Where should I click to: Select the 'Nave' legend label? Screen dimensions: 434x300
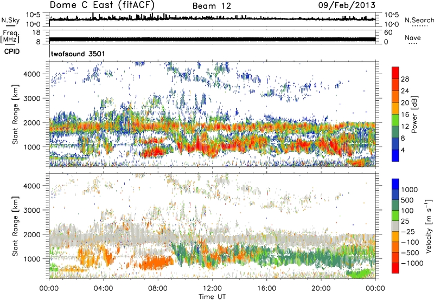pyautogui.click(x=413, y=37)
